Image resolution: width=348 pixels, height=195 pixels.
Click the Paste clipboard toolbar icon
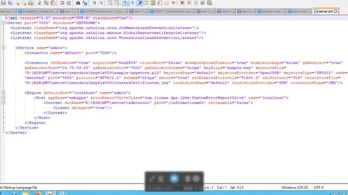click(x=53, y=3)
